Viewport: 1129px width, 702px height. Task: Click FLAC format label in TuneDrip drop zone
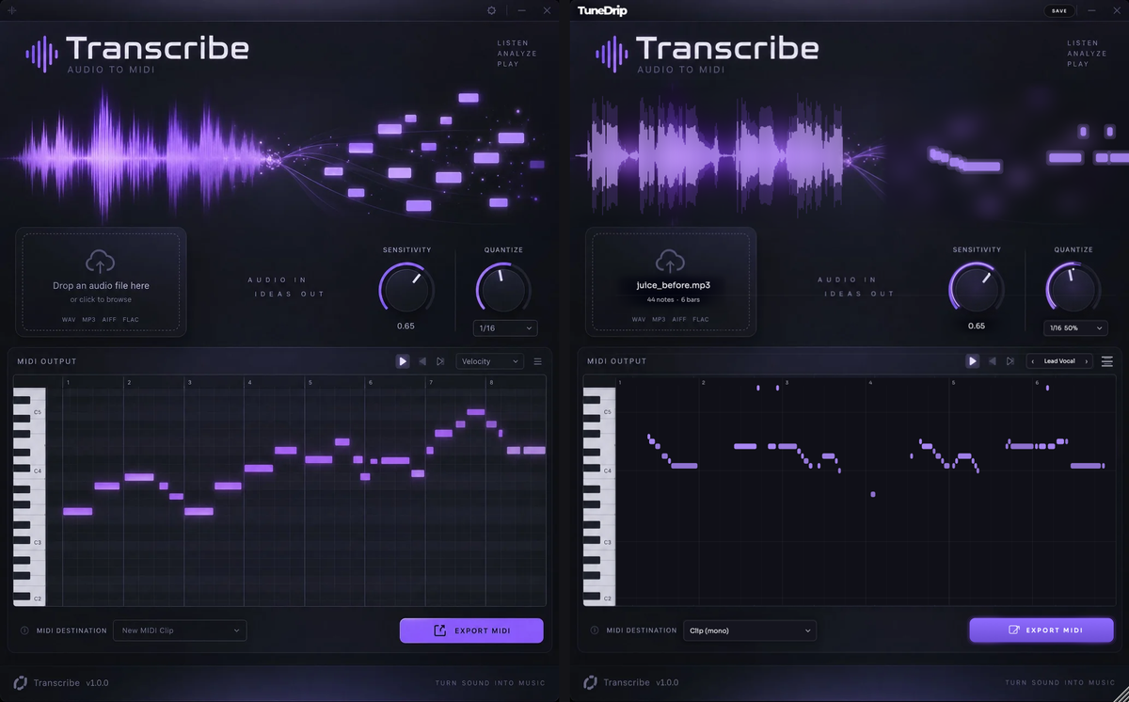[x=701, y=320]
